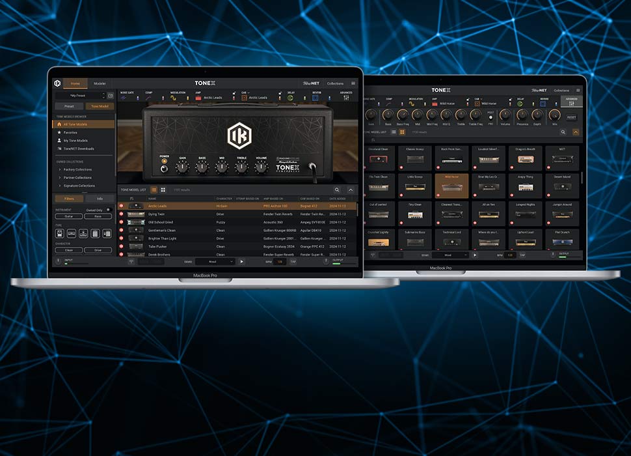Toggle the Owned Only switch
This screenshot has width=631, height=456.
pos(108,210)
